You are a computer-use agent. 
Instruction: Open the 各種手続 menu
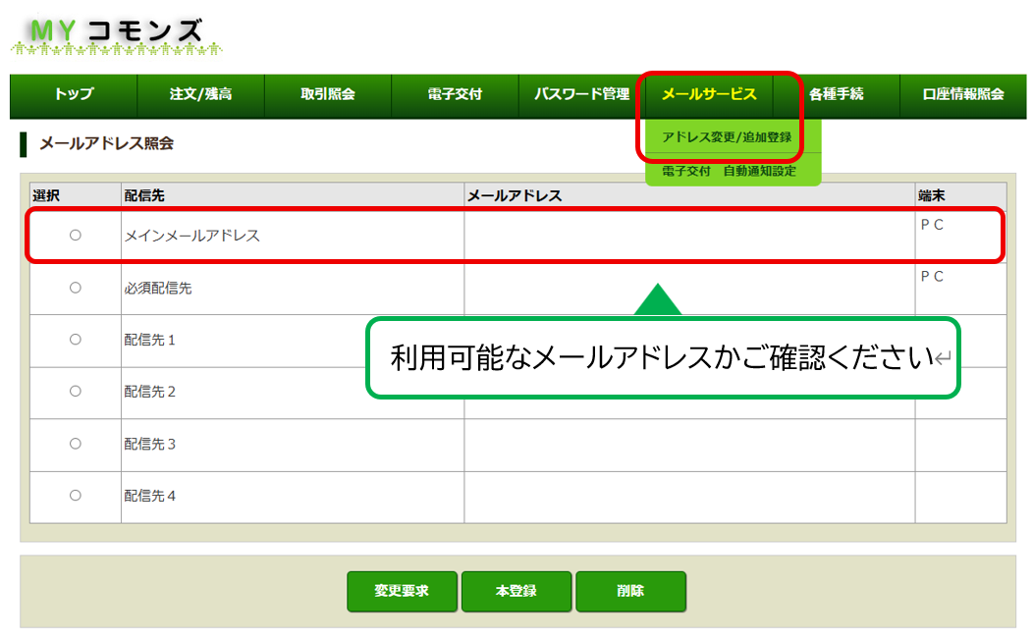click(836, 95)
